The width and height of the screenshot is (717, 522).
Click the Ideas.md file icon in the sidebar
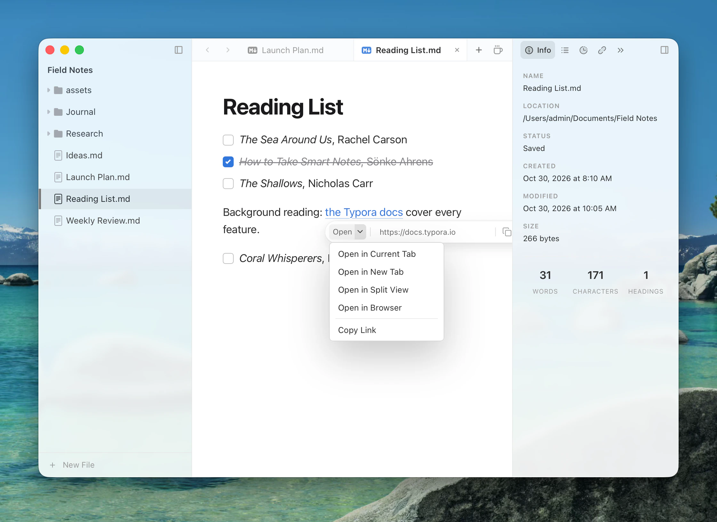58,155
